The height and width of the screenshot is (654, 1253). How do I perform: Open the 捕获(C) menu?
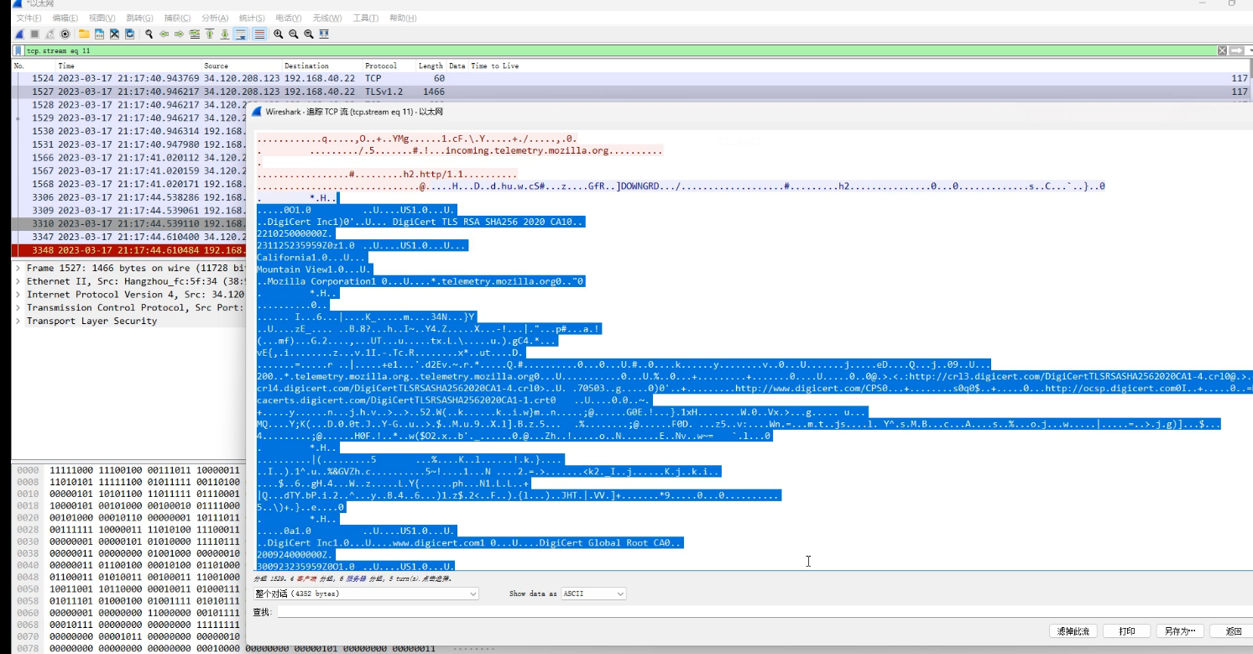[x=174, y=18]
